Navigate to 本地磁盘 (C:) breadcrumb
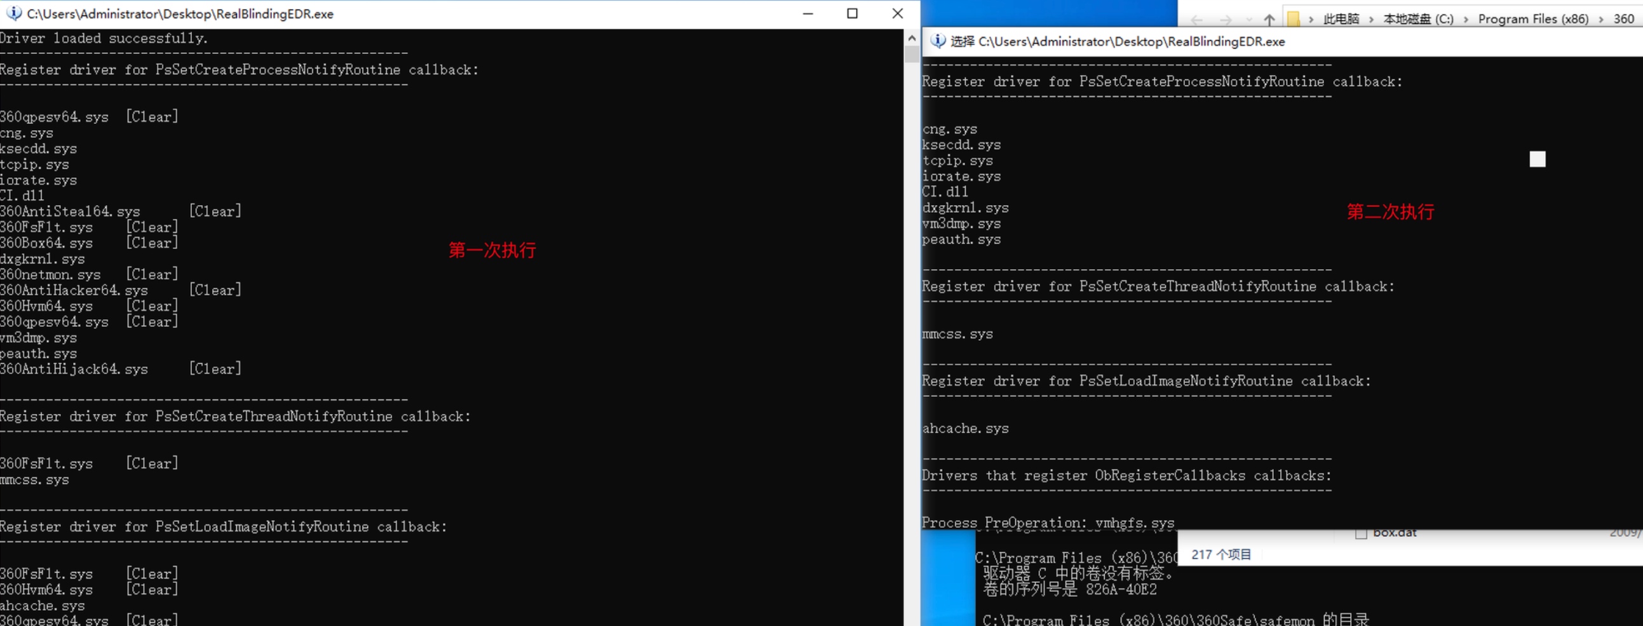 point(1418,19)
